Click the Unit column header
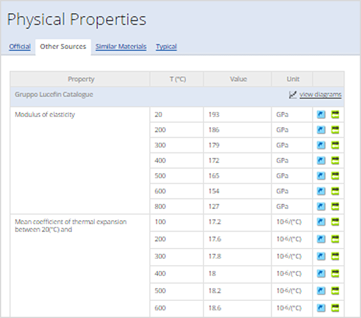361x318 pixels. [x=292, y=79]
